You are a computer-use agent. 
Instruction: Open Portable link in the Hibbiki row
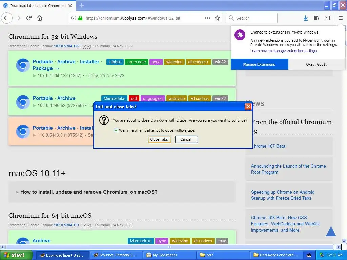[x=42, y=62]
